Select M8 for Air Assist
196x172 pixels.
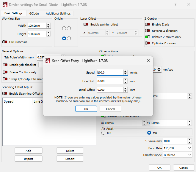click(149, 133)
